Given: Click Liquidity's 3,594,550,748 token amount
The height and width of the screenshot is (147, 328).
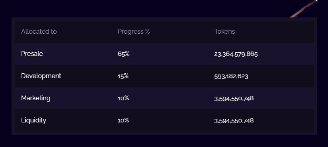Looking at the screenshot, I should pyautogui.click(x=234, y=121).
